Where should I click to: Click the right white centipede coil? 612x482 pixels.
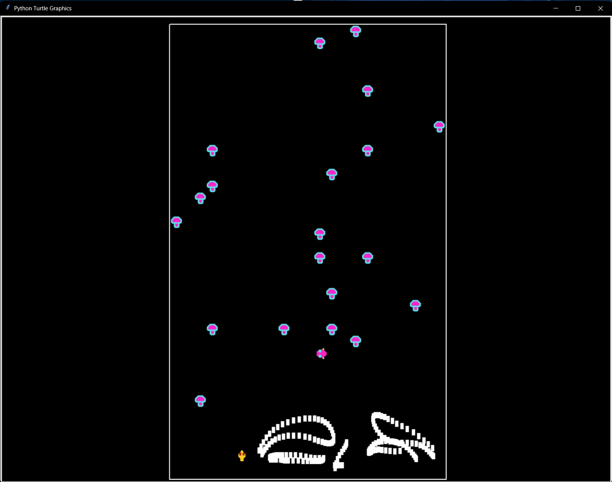coord(401,437)
